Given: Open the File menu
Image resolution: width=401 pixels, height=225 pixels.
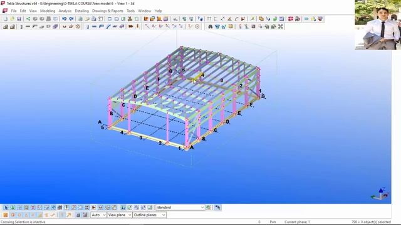Looking at the screenshot, I should [x=14, y=11].
